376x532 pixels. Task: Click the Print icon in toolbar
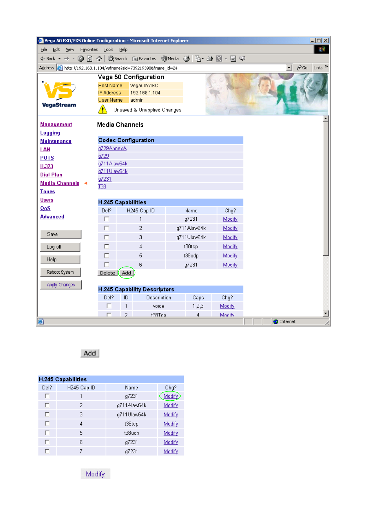click(x=210, y=59)
